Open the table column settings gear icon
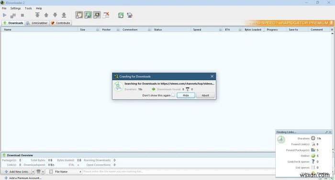The width and height of the screenshot is (335, 180). [332, 30]
